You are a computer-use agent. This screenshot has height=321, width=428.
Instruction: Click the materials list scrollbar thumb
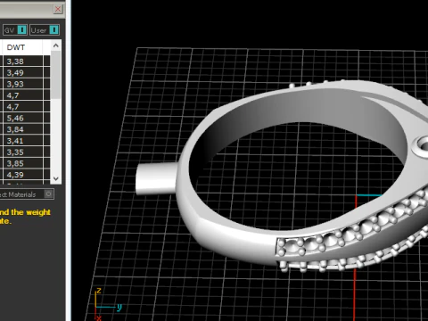(56, 75)
